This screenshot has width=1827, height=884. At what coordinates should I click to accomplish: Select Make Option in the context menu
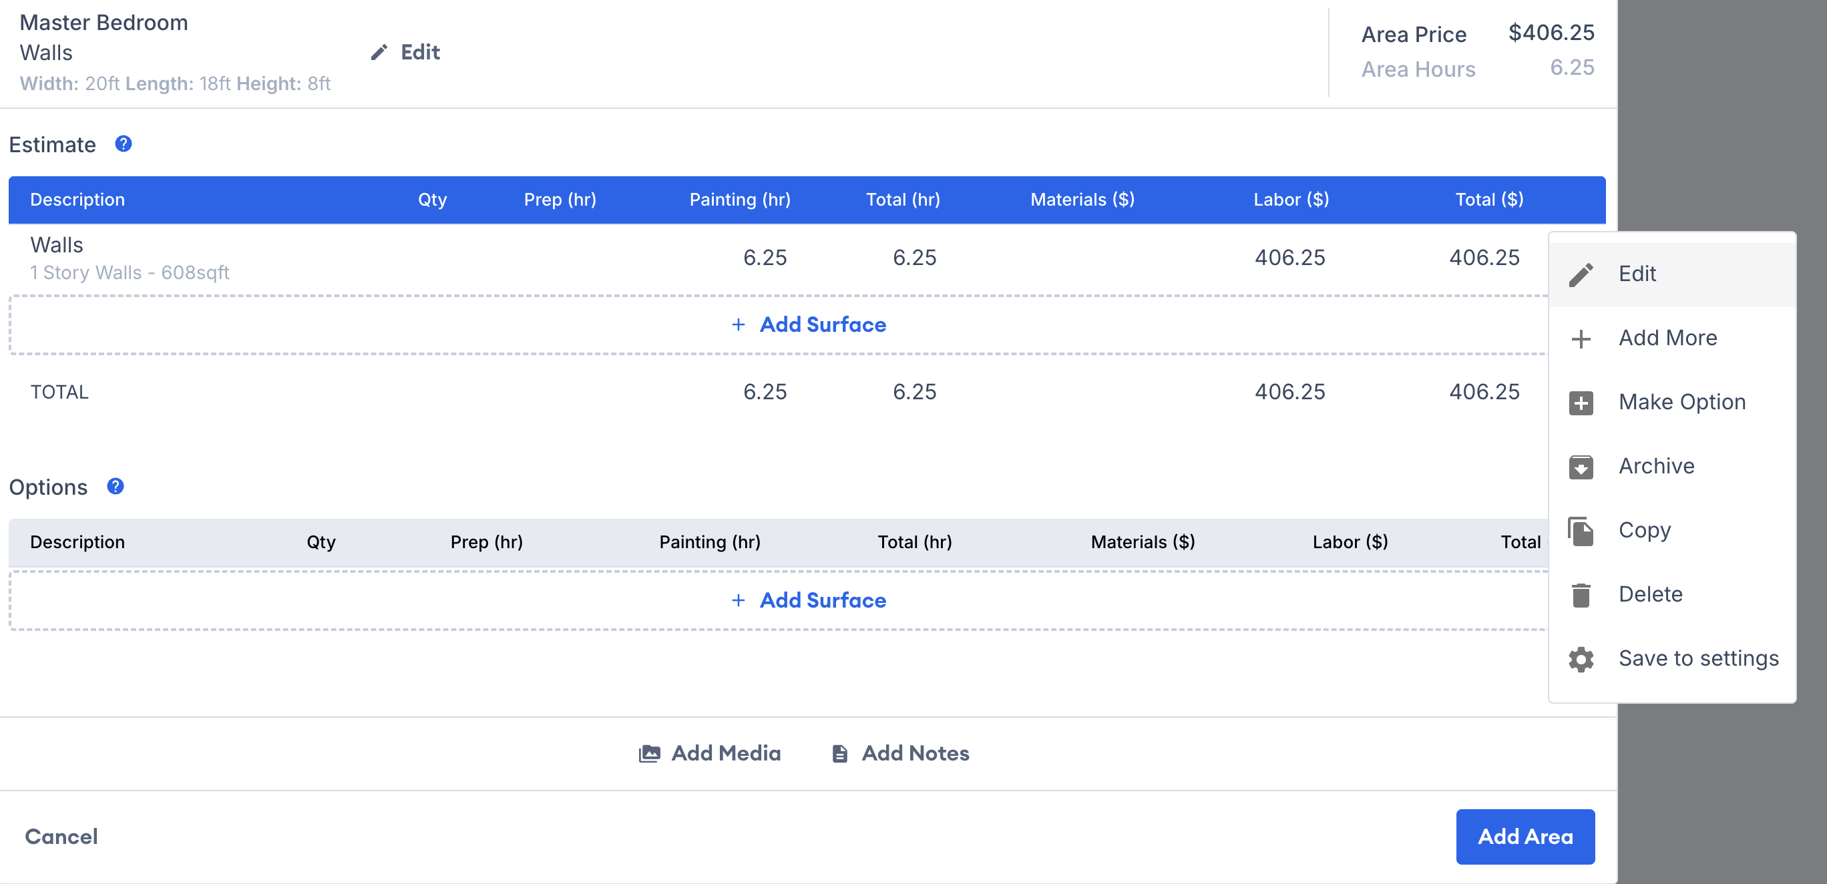tap(1672, 402)
